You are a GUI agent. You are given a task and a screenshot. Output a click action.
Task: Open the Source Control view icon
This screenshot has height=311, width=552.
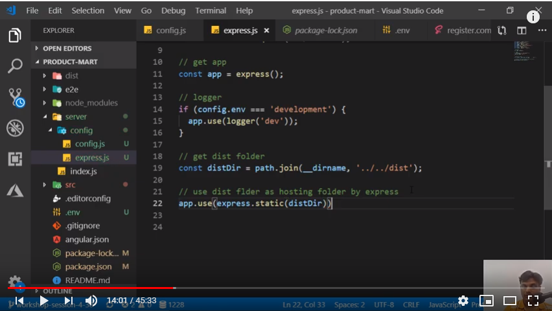click(x=15, y=97)
